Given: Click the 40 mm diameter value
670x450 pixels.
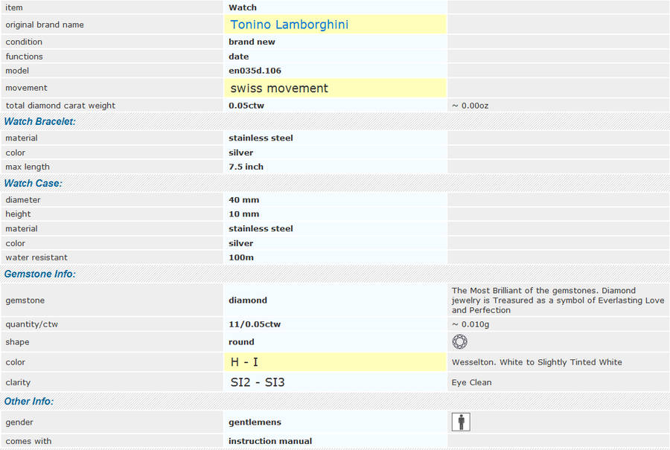Looking at the screenshot, I should 243,199.
